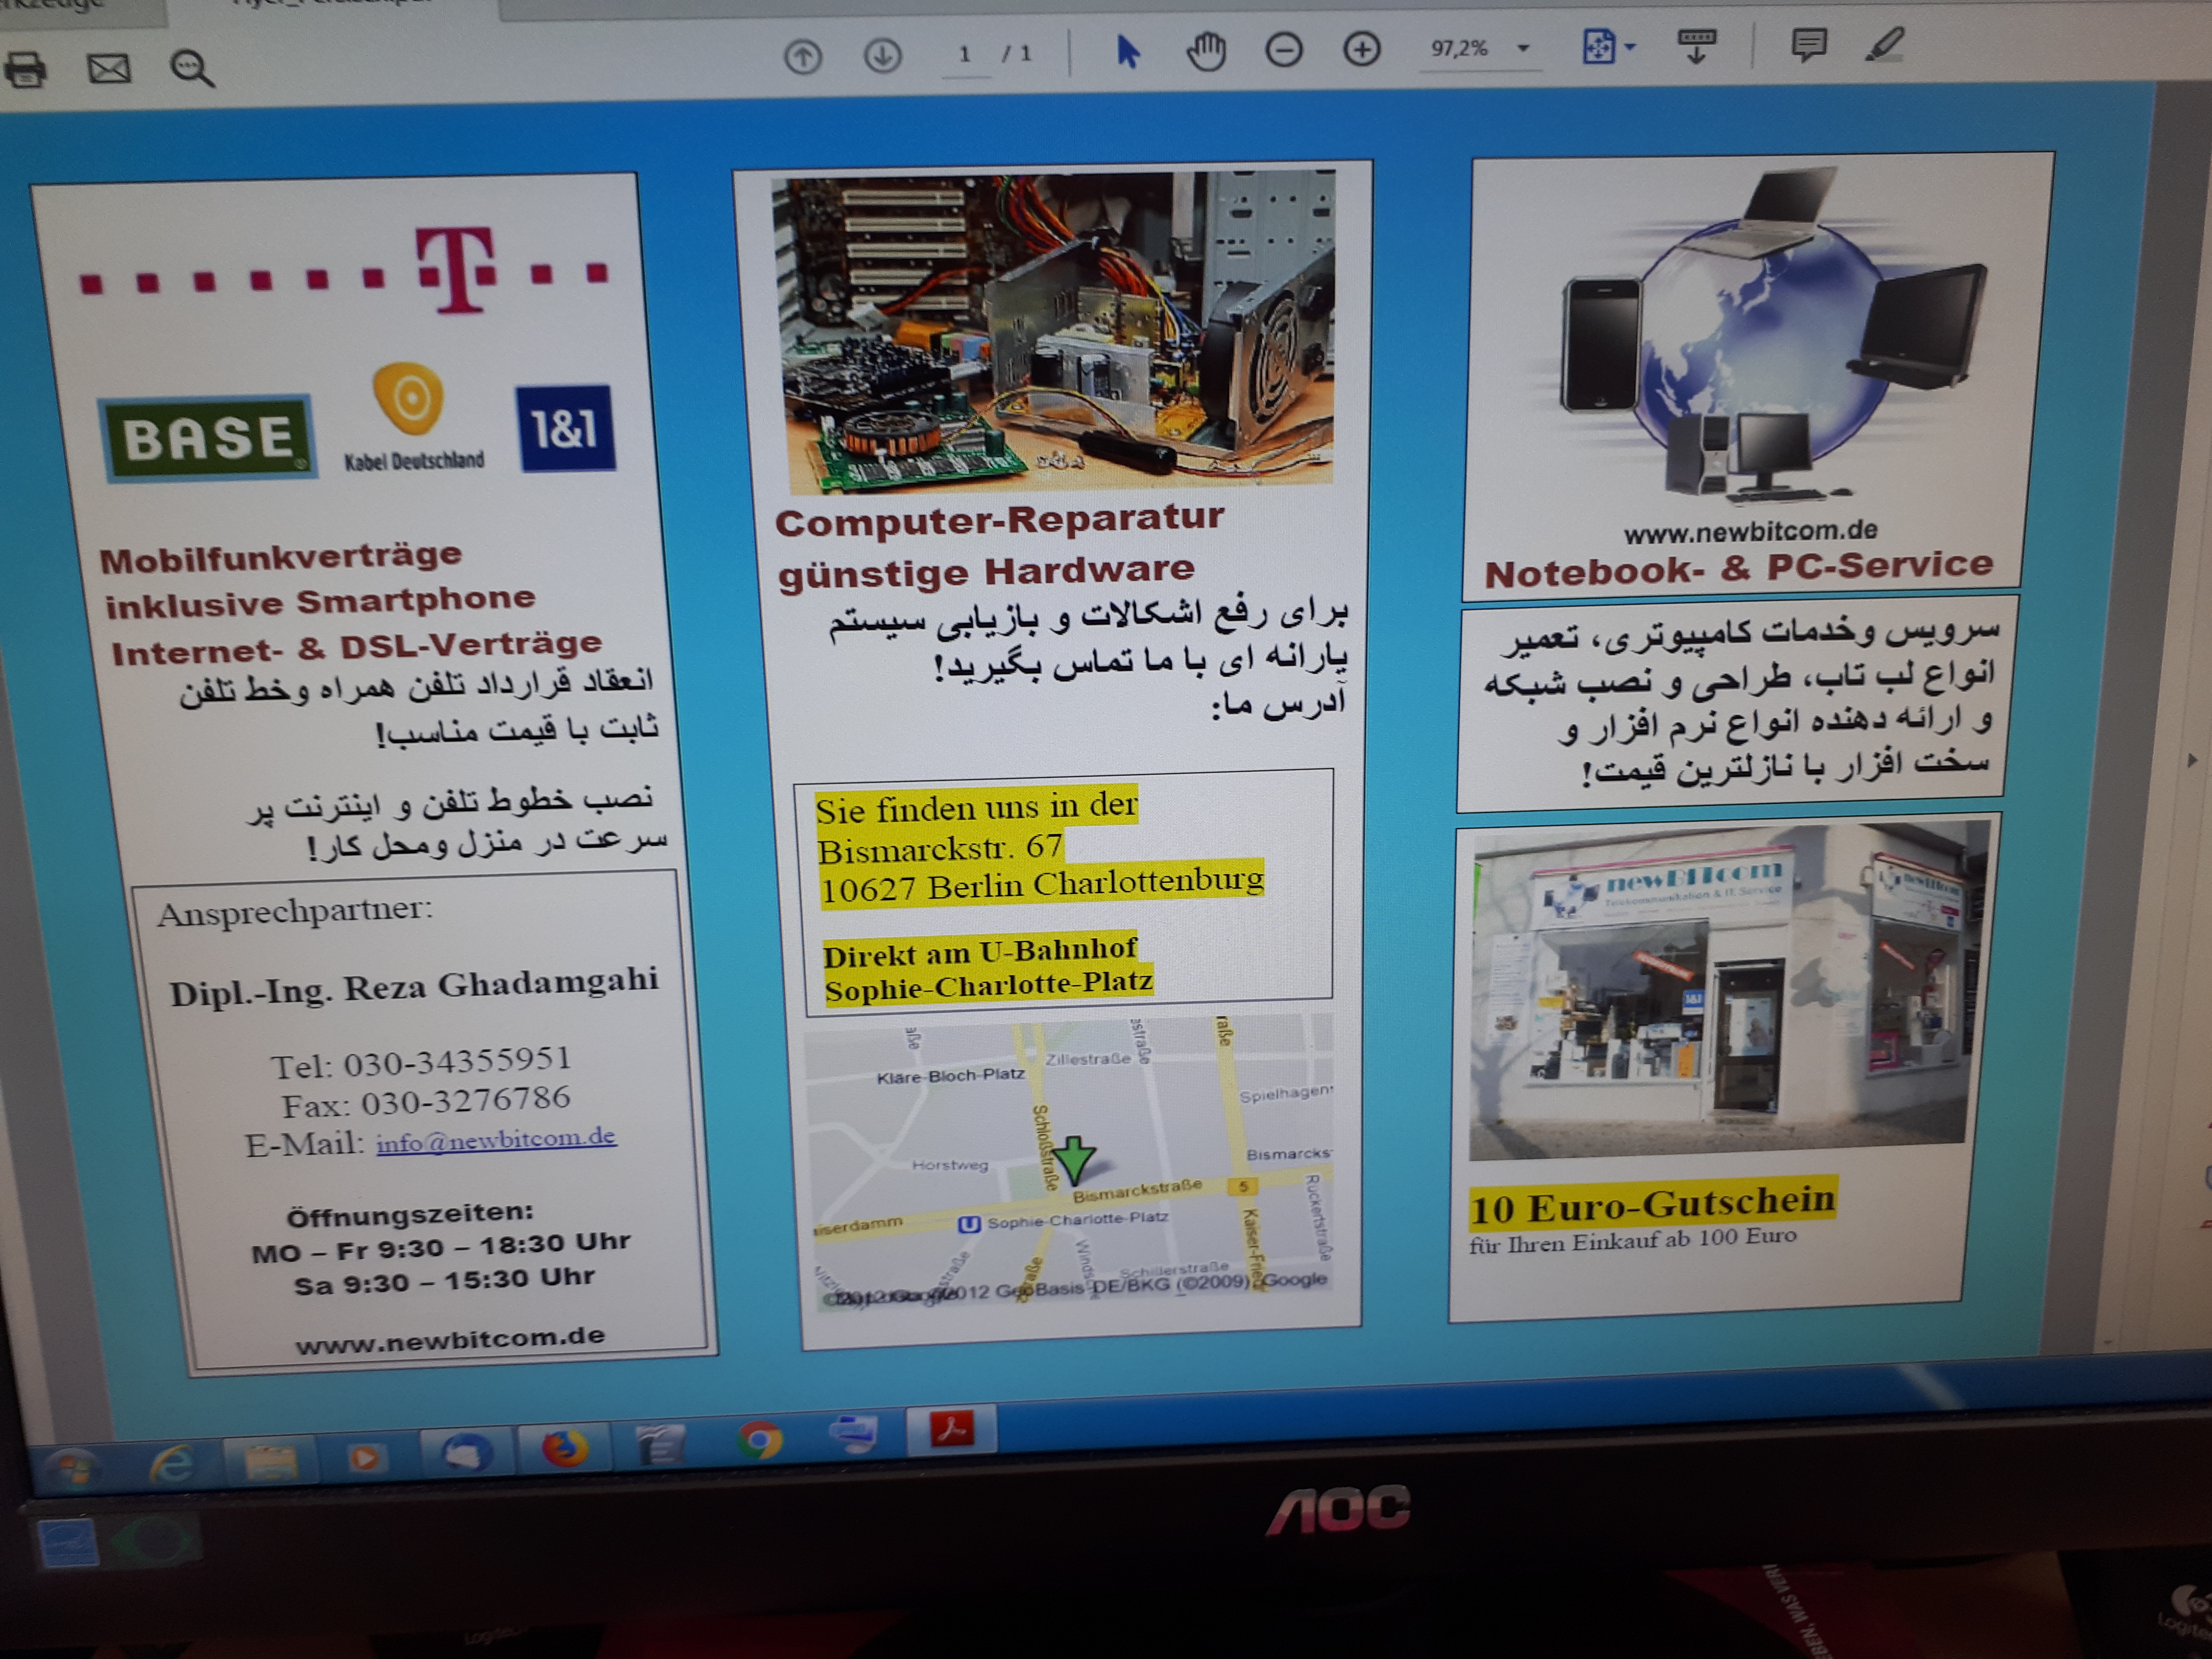This screenshot has width=2212, height=1659.
Task: Click the Adobe Acrobat taskbar button
Action: 952,1430
